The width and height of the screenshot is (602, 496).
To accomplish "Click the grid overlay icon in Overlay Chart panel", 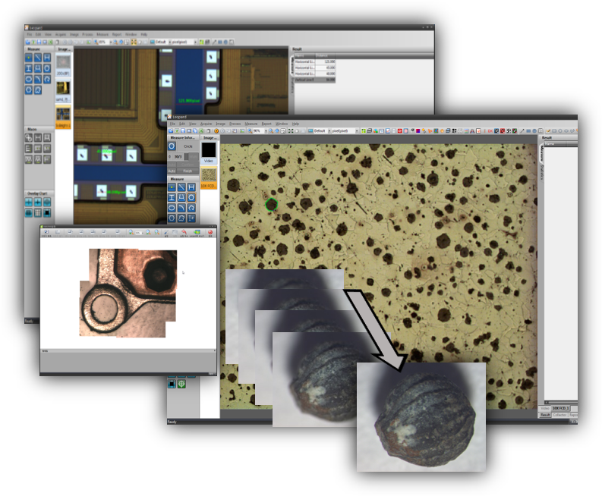I will pos(38,212).
